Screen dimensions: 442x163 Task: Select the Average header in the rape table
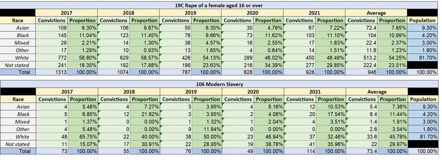376,13
